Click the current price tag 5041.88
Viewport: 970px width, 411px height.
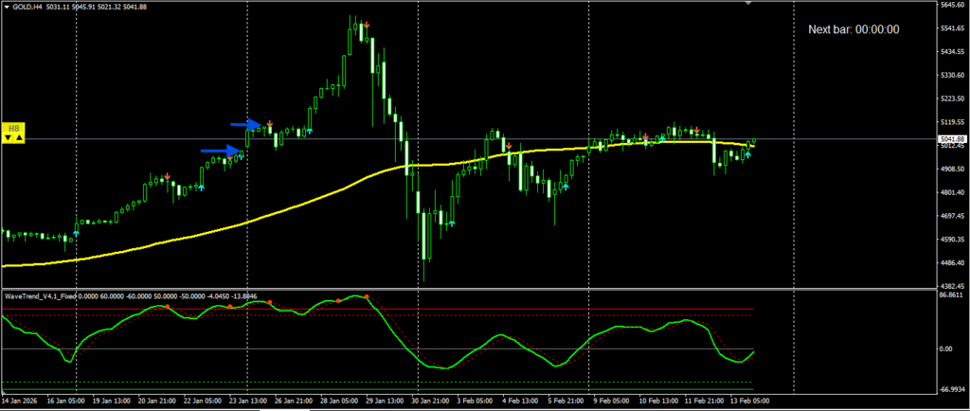(x=951, y=139)
